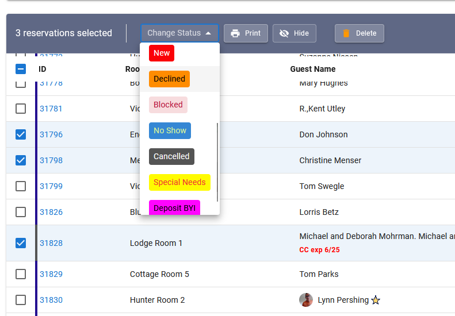The height and width of the screenshot is (316, 455).
Task: Click Lynn Pershing's avatar photo
Action: click(x=306, y=300)
